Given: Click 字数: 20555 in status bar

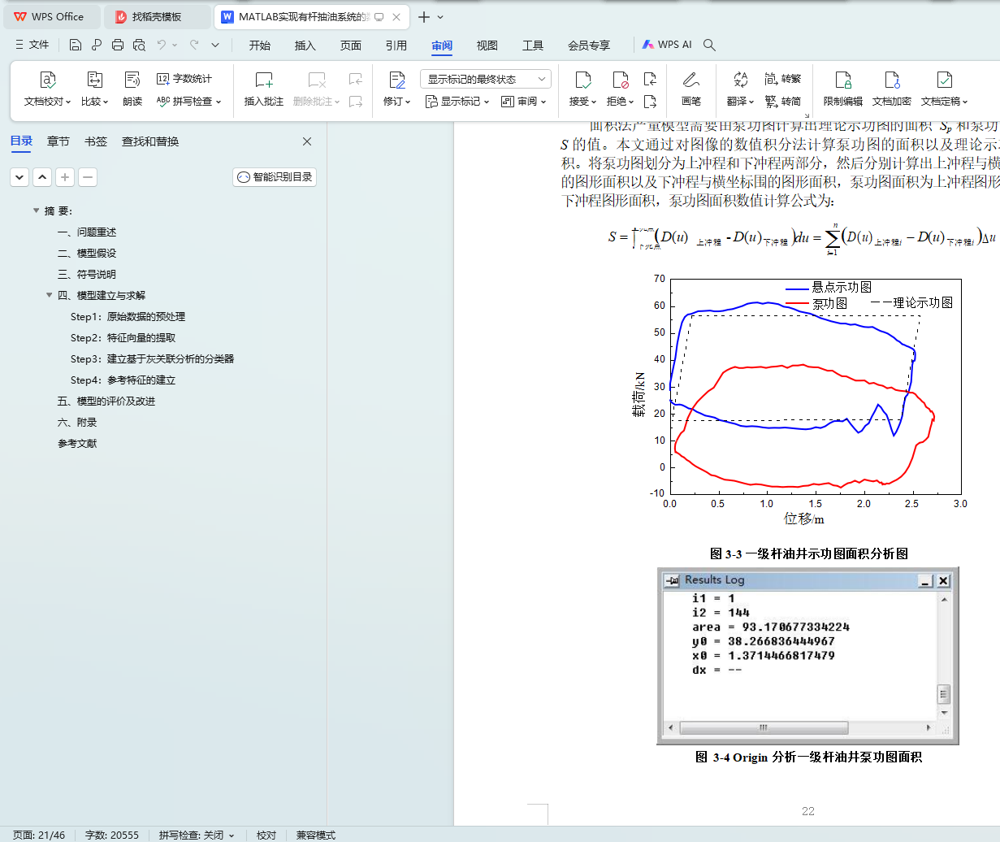Looking at the screenshot, I should (x=112, y=835).
